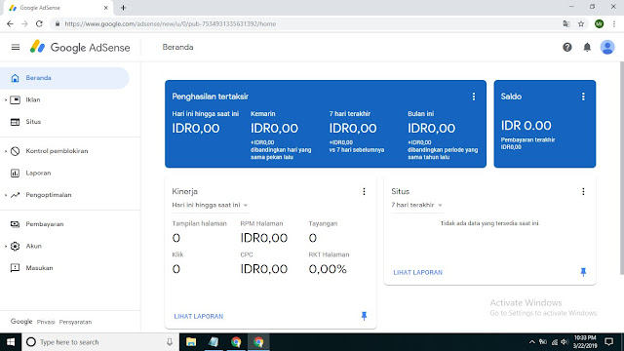Expand the Iklan submenu arrow

pyautogui.click(x=6, y=99)
